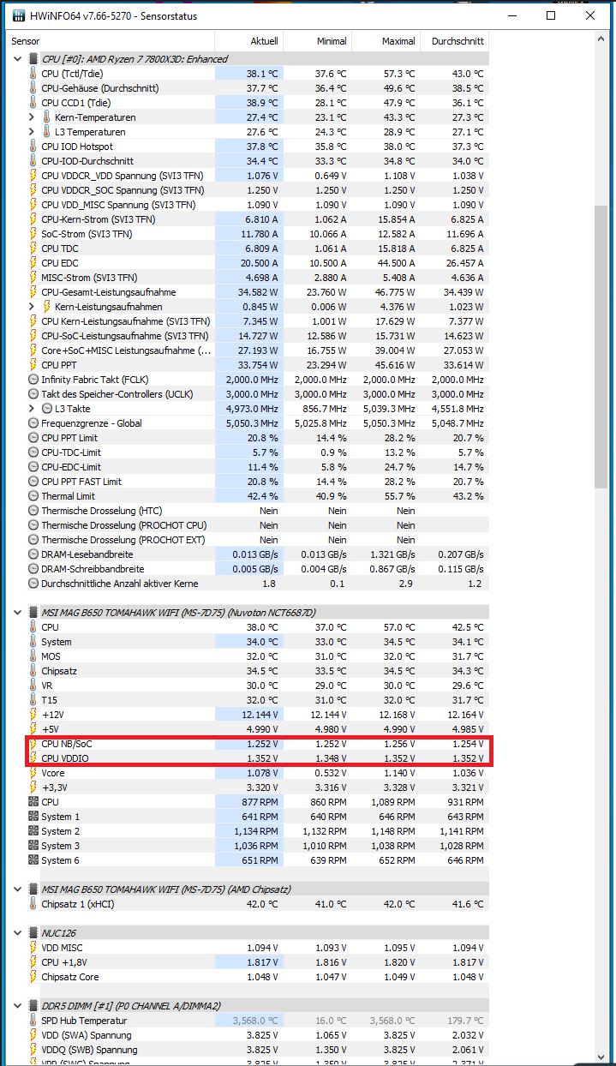Collapse the DDR5 DIMM [#1] group
The width and height of the screenshot is (616, 1066).
click(x=18, y=1006)
